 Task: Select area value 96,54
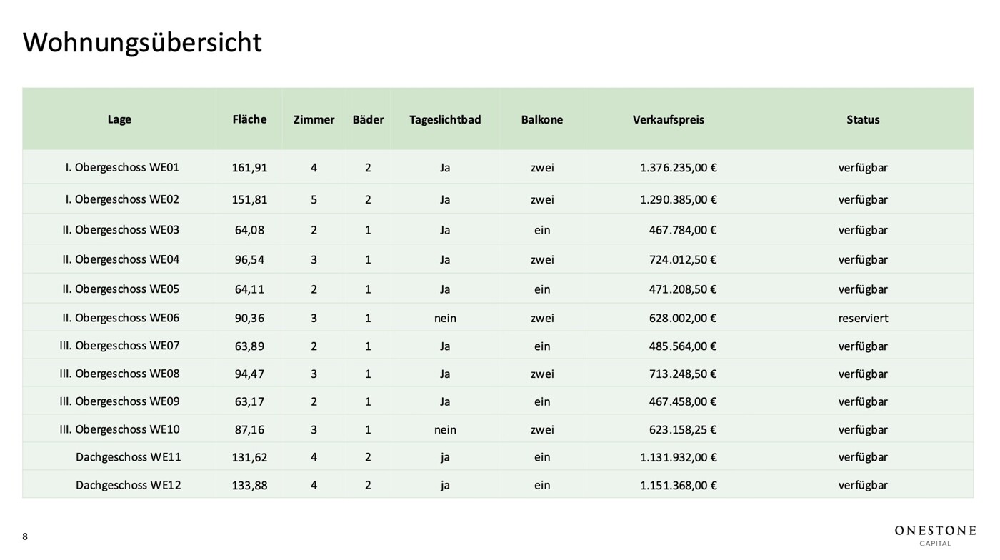click(249, 260)
